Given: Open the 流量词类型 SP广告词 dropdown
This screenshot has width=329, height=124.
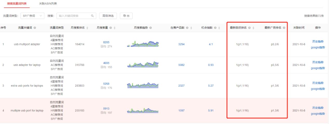Looking at the screenshot, I should (x=32, y=16).
